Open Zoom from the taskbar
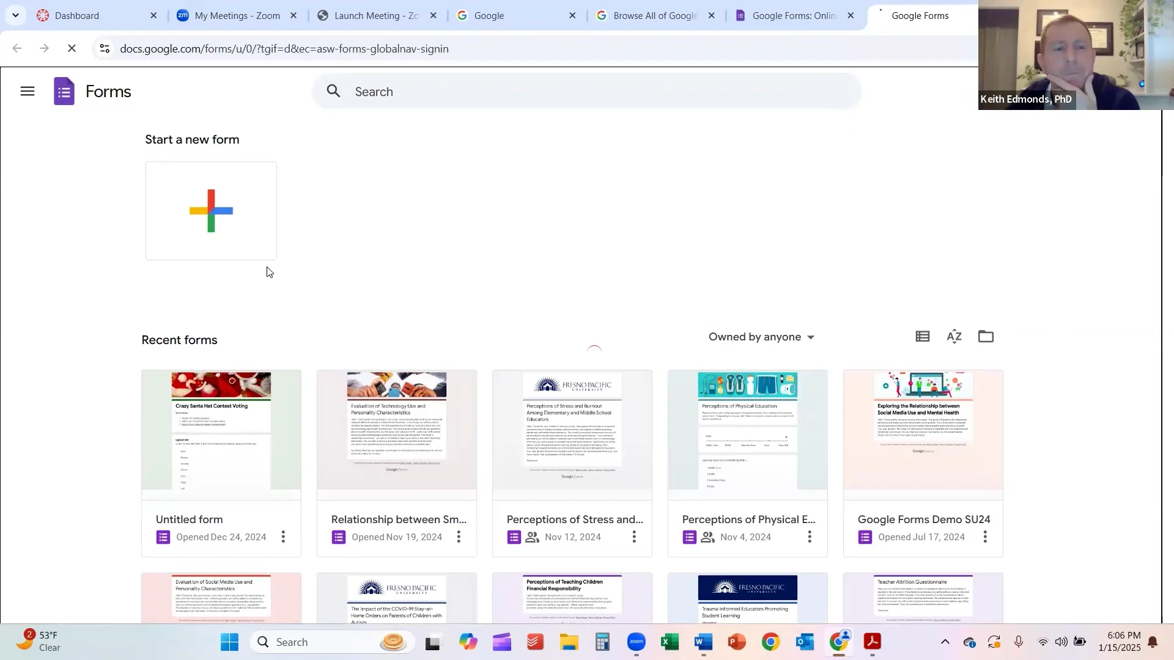The width and height of the screenshot is (1174, 660). pos(636,642)
